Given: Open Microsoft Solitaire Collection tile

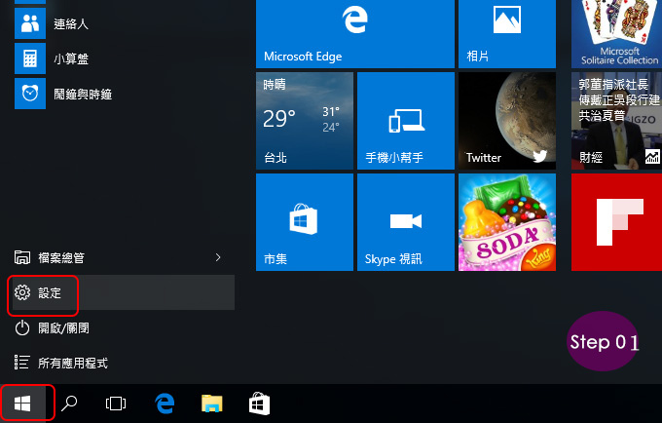Looking at the screenshot, I should tap(616, 34).
